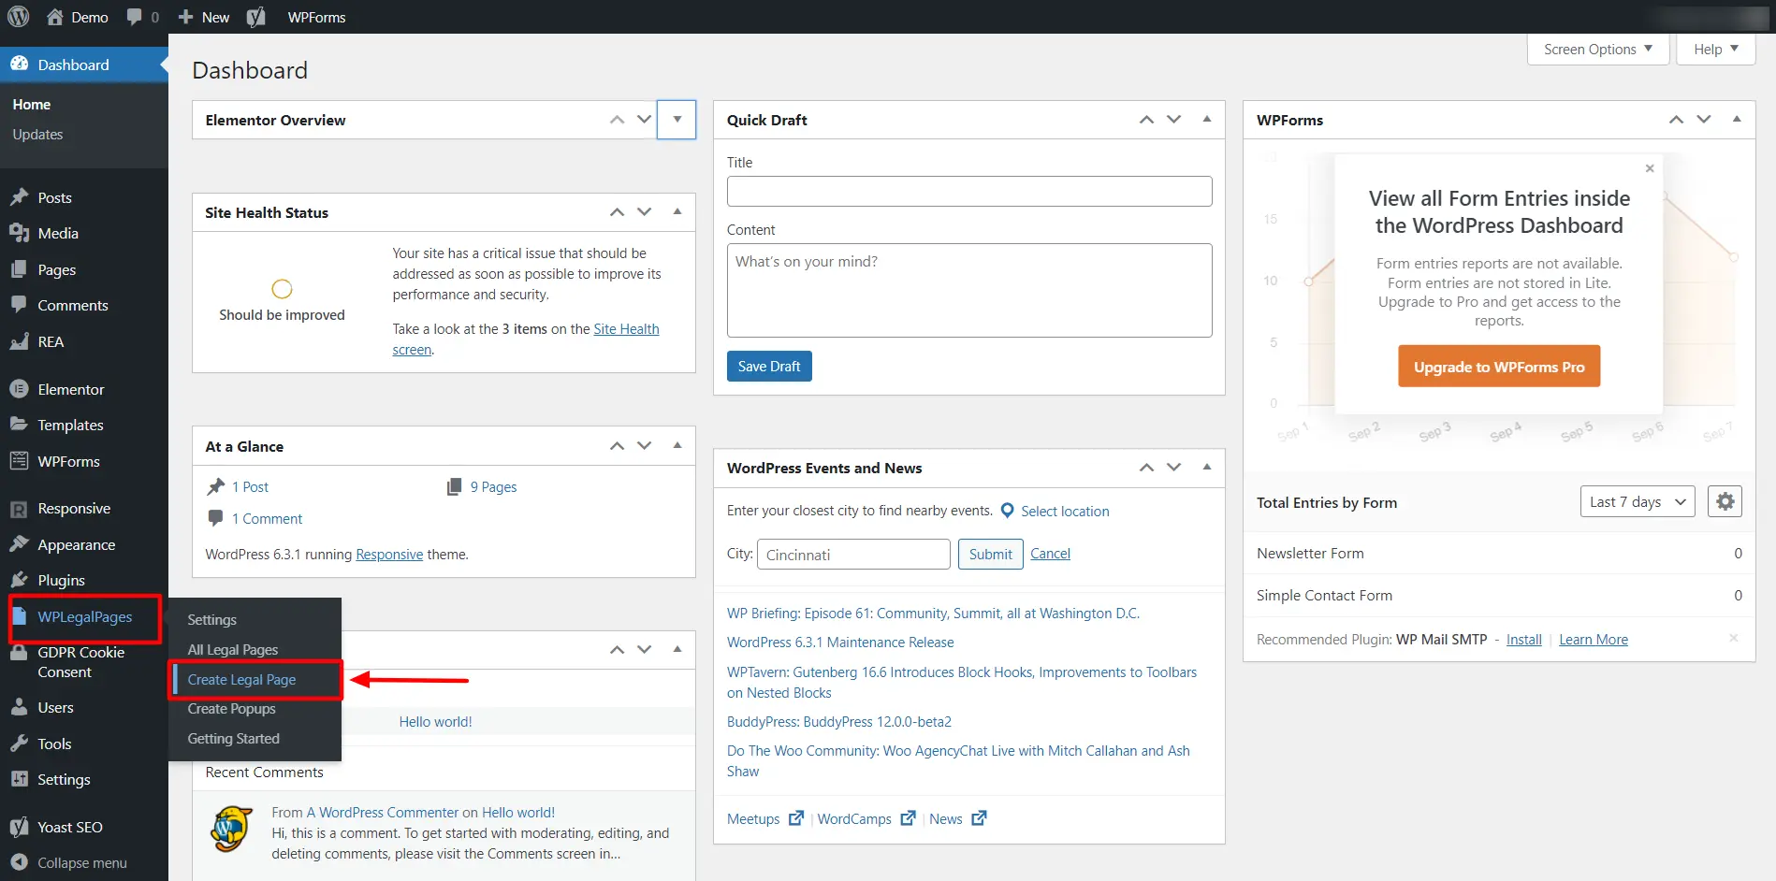Screen dimensions: 1776x881
Task: Open All Legal Pages menu item
Action: tap(232, 649)
